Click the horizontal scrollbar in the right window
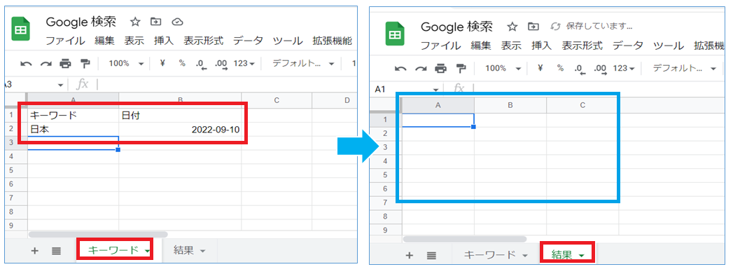Image resolution: width=740 pixels, height=274 pixels. [x=465, y=239]
